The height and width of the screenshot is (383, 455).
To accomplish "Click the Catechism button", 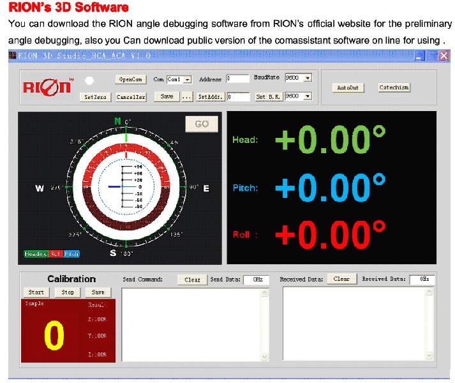I will click(x=394, y=87).
